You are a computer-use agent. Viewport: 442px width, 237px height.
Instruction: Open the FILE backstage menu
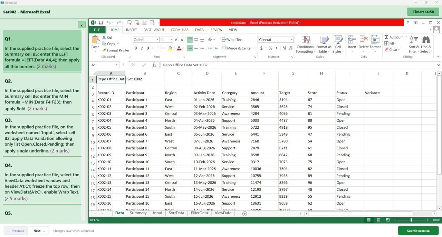(97, 30)
